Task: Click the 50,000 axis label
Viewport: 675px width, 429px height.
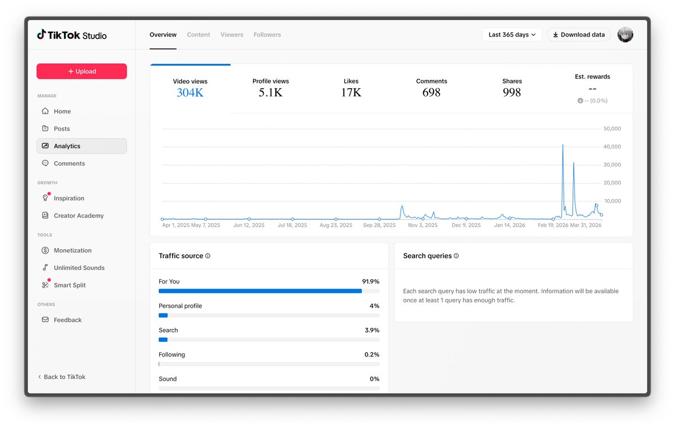Action: click(612, 129)
